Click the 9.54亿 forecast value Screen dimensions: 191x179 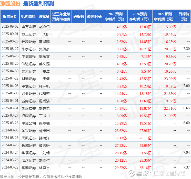click(x=146, y=71)
